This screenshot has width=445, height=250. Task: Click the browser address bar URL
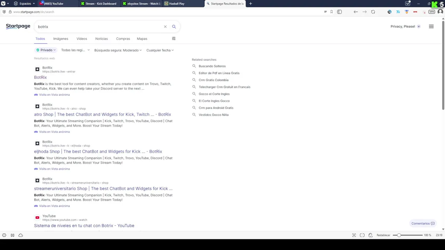[x=34, y=12]
